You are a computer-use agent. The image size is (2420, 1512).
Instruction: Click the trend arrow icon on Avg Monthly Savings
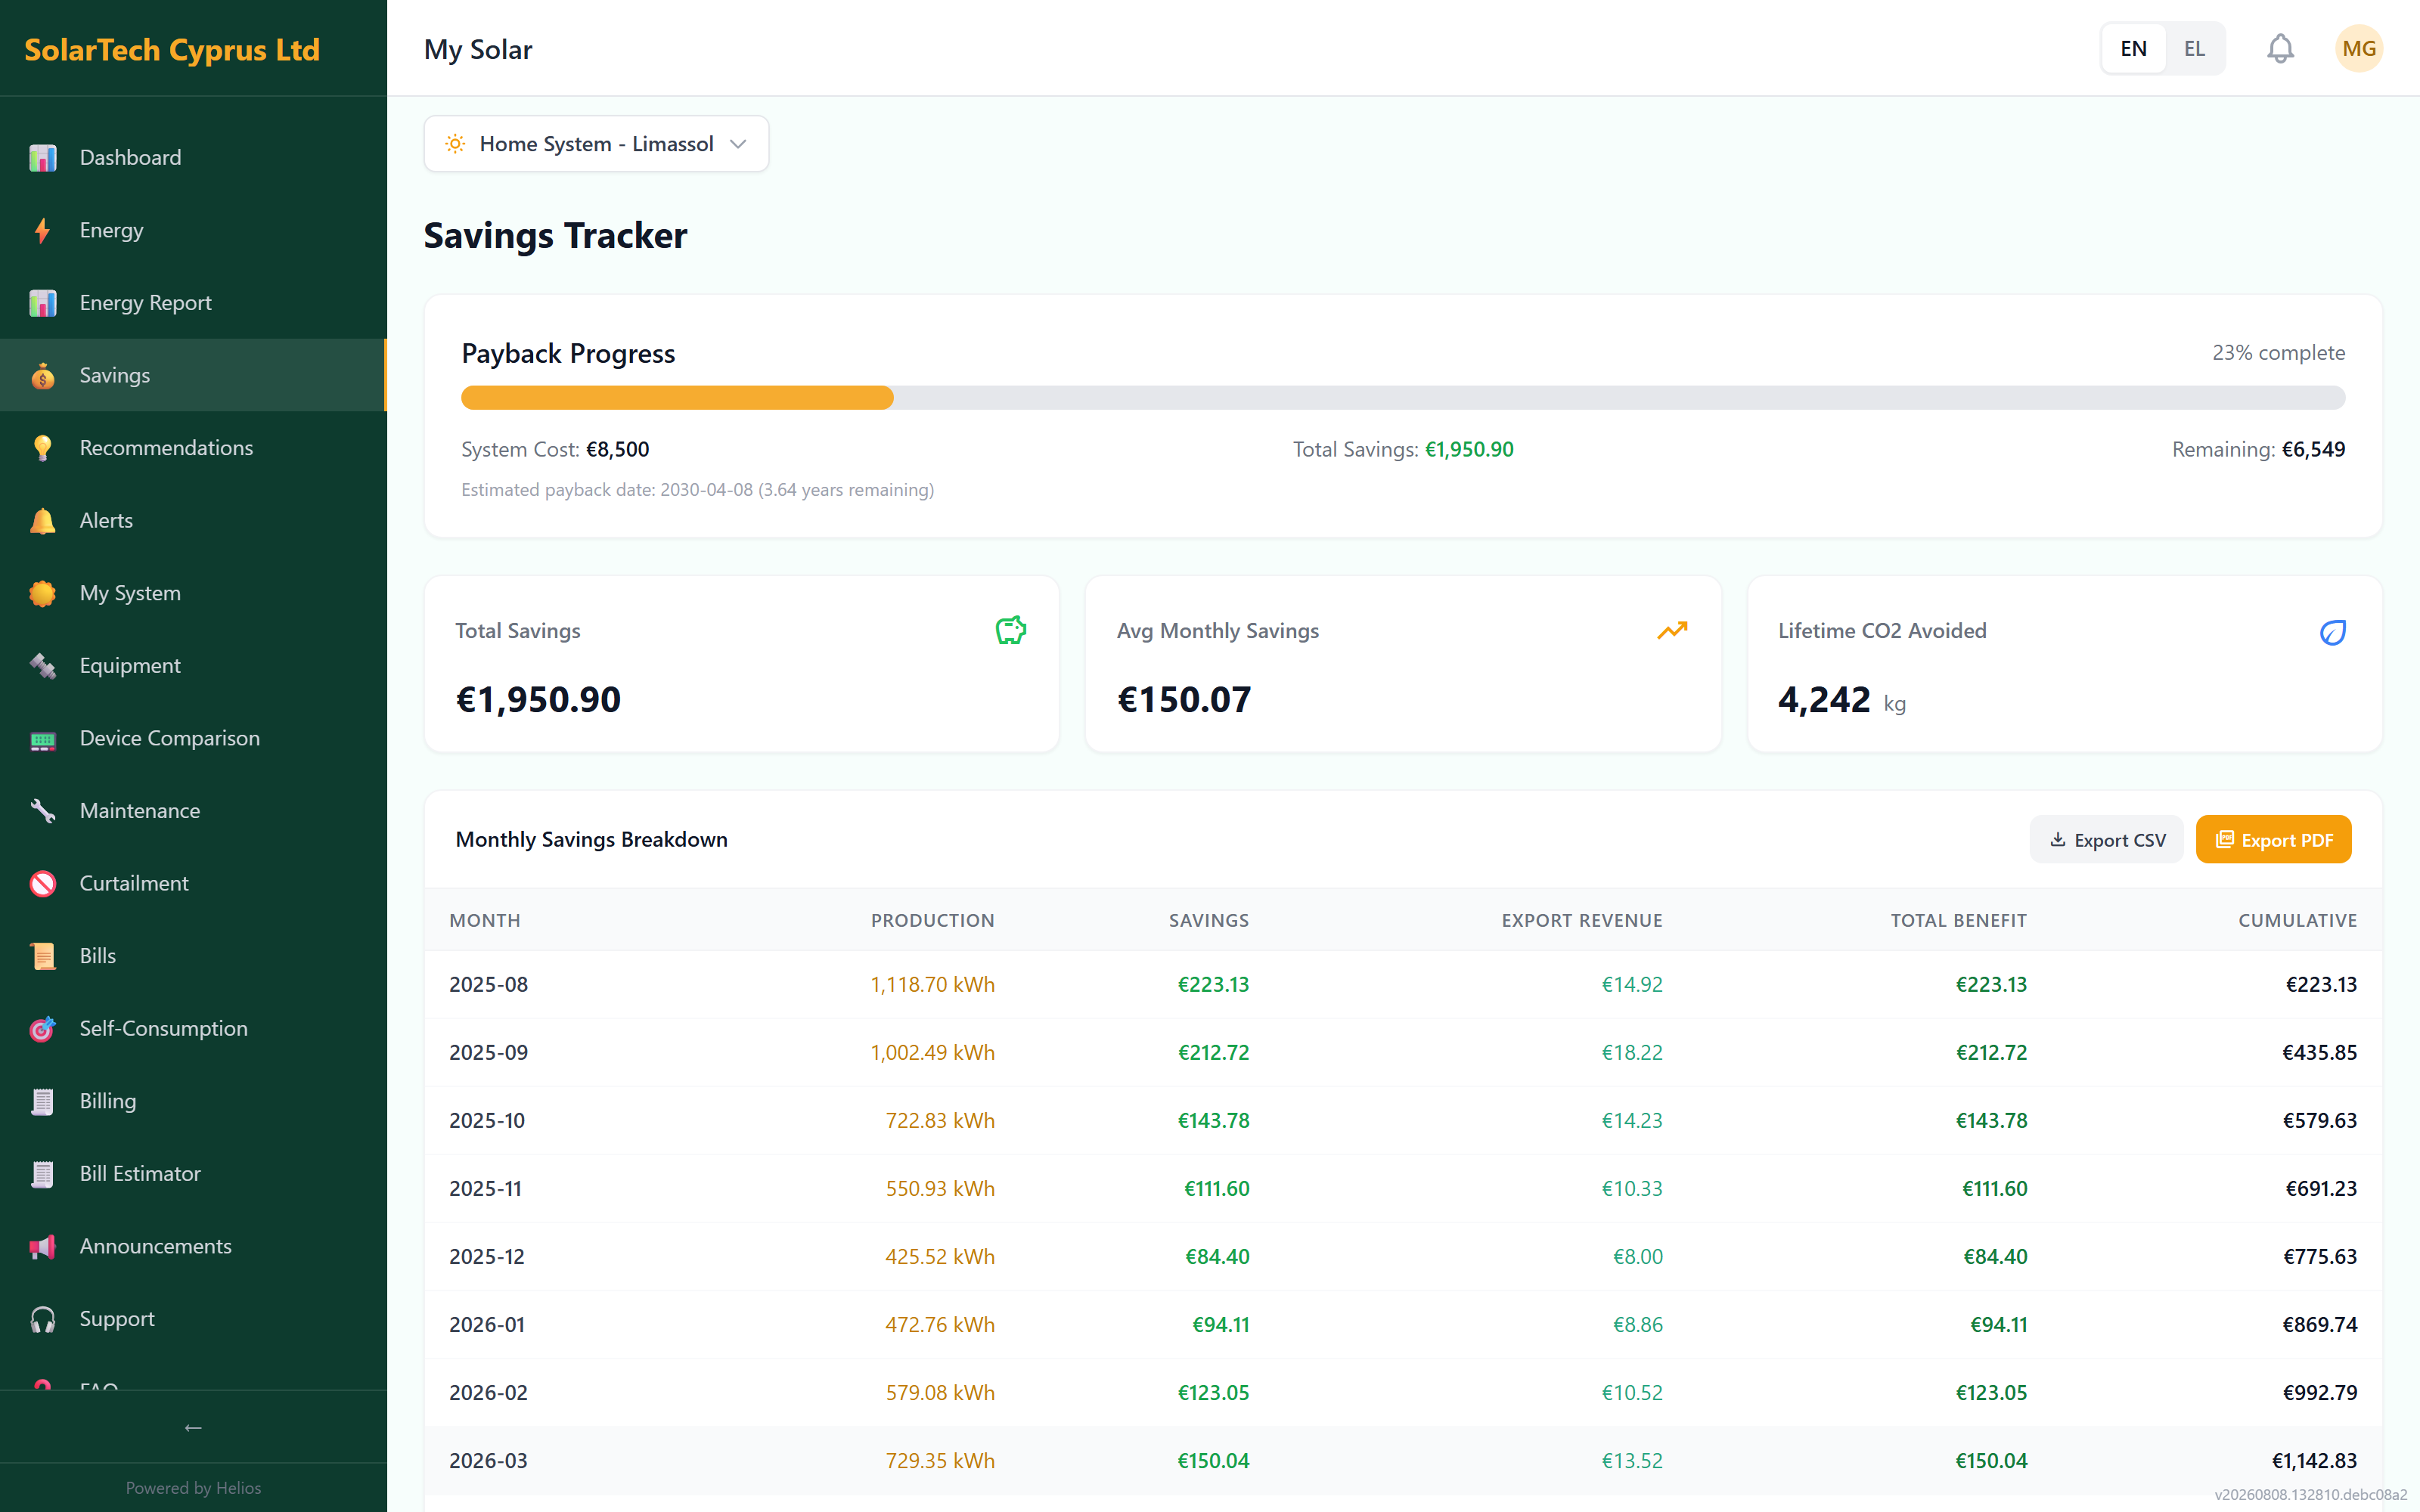(1672, 630)
